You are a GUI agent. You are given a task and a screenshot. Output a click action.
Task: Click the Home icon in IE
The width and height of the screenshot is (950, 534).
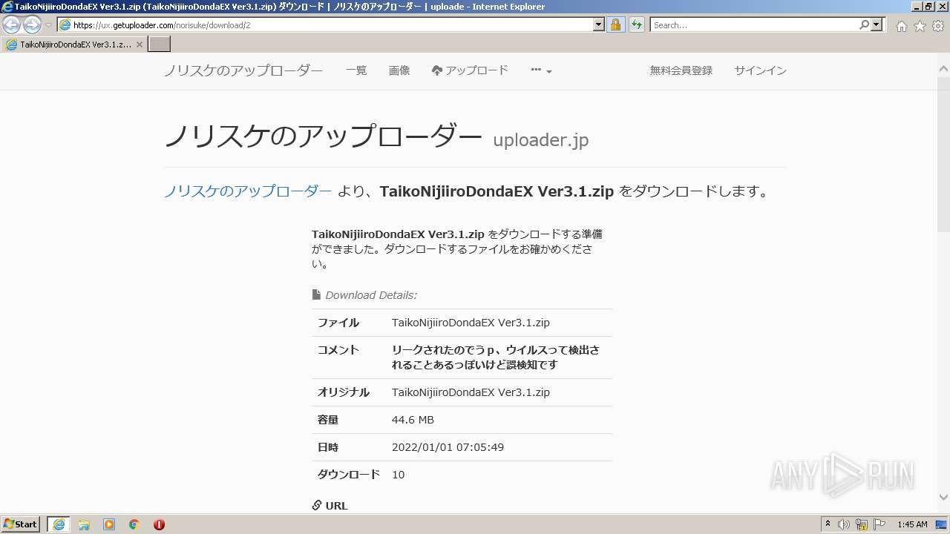coord(901,26)
